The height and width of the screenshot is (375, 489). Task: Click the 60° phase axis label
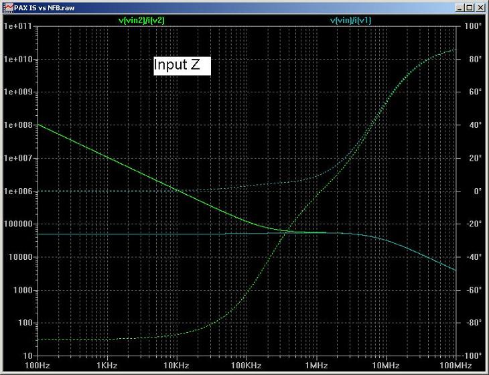[x=476, y=92]
